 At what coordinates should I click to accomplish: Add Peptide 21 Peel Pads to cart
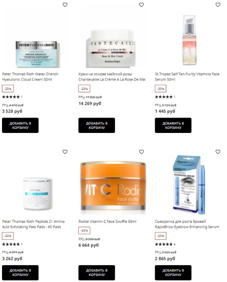pos(20,272)
